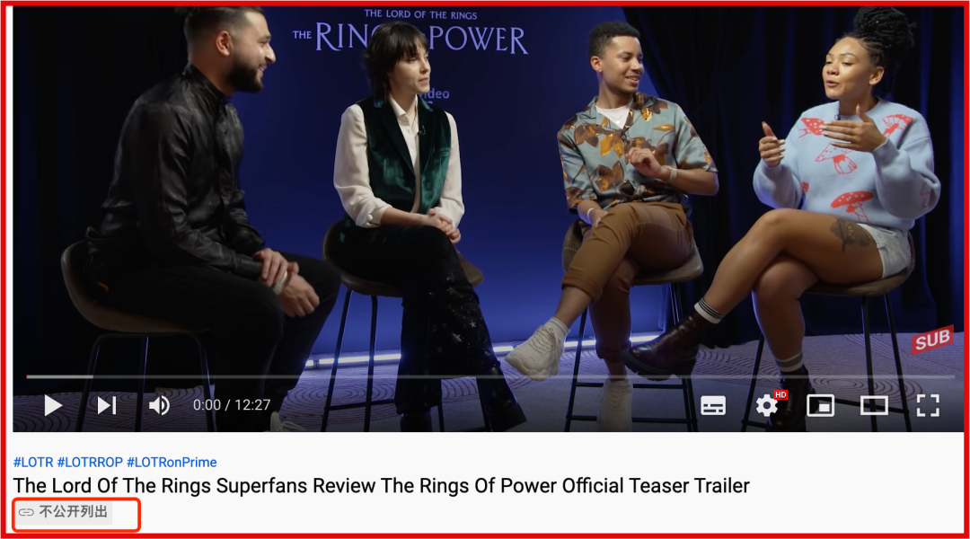Viewport: 970px width, 539px height.
Task: Open the #LOTR hashtag link
Action: point(33,463)
